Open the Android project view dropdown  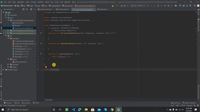click(x=9, y=9)
